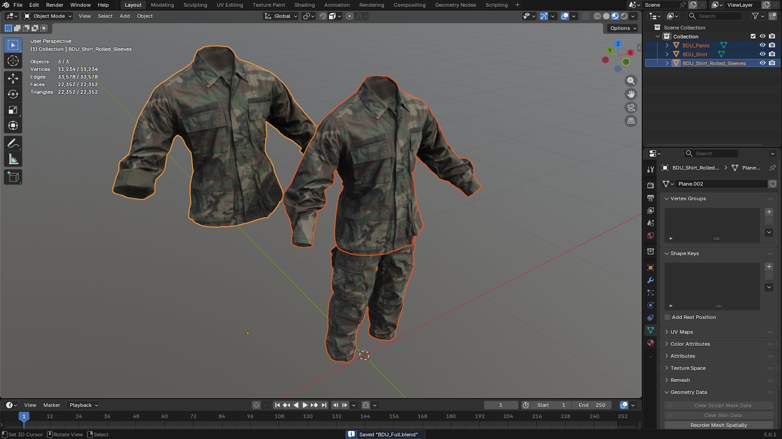The width and height of the screenshot is (782, 439).
Task: Hide BDU_Pants in the viewport
Action: click(762, 45)
